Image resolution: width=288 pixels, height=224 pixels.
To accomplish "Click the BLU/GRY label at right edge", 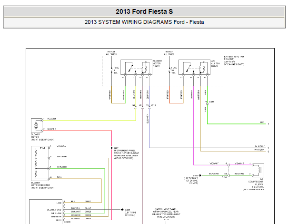I will point(260,146).
